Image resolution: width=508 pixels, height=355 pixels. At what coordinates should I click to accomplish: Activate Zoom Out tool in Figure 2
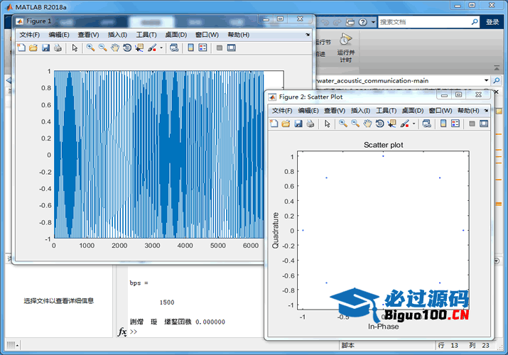pos(355,124)
